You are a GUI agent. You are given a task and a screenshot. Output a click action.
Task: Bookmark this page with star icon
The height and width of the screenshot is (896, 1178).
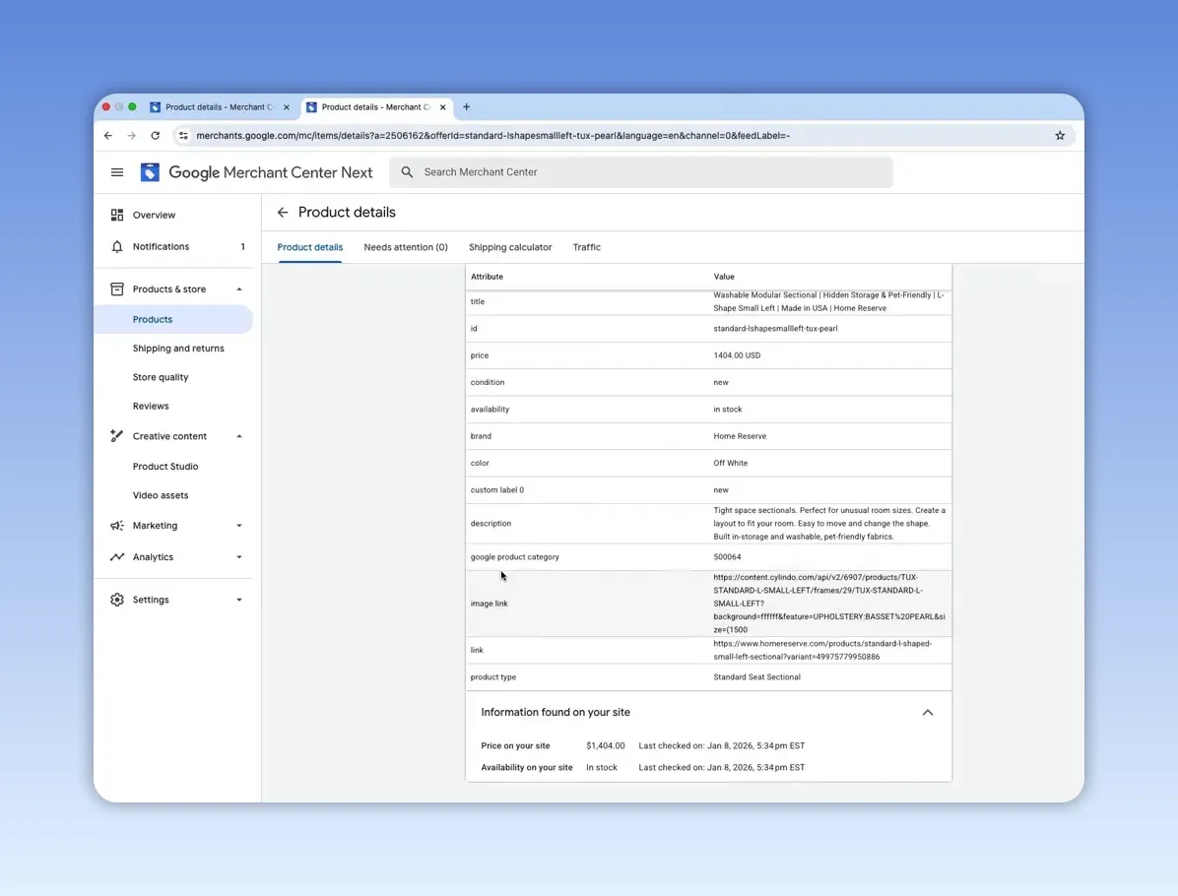[x=1060, y=136]
